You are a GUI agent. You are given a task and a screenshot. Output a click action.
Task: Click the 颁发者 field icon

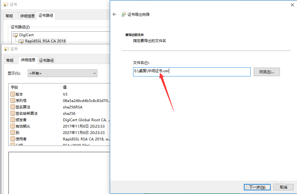point(13,120)
